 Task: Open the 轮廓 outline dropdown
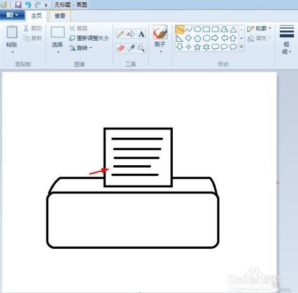pos(259,29)
